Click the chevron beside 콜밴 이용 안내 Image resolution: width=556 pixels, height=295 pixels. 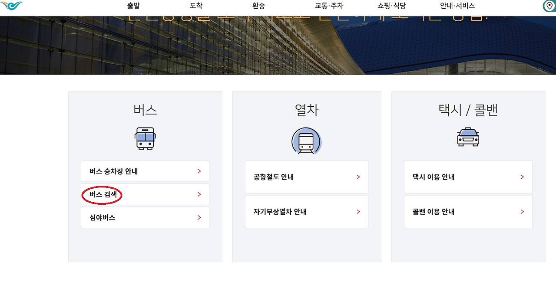(x=522, y=211)
